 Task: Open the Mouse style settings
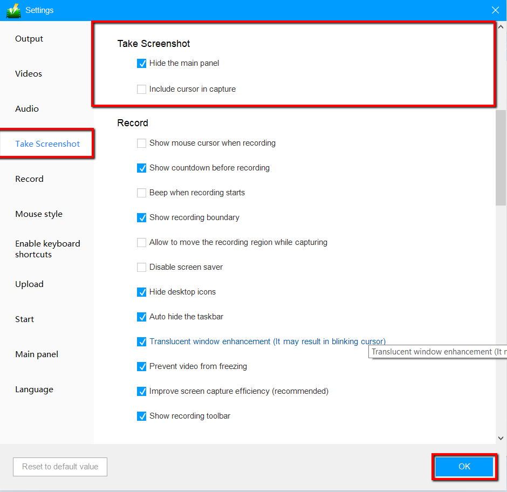(x=38, y=214)
